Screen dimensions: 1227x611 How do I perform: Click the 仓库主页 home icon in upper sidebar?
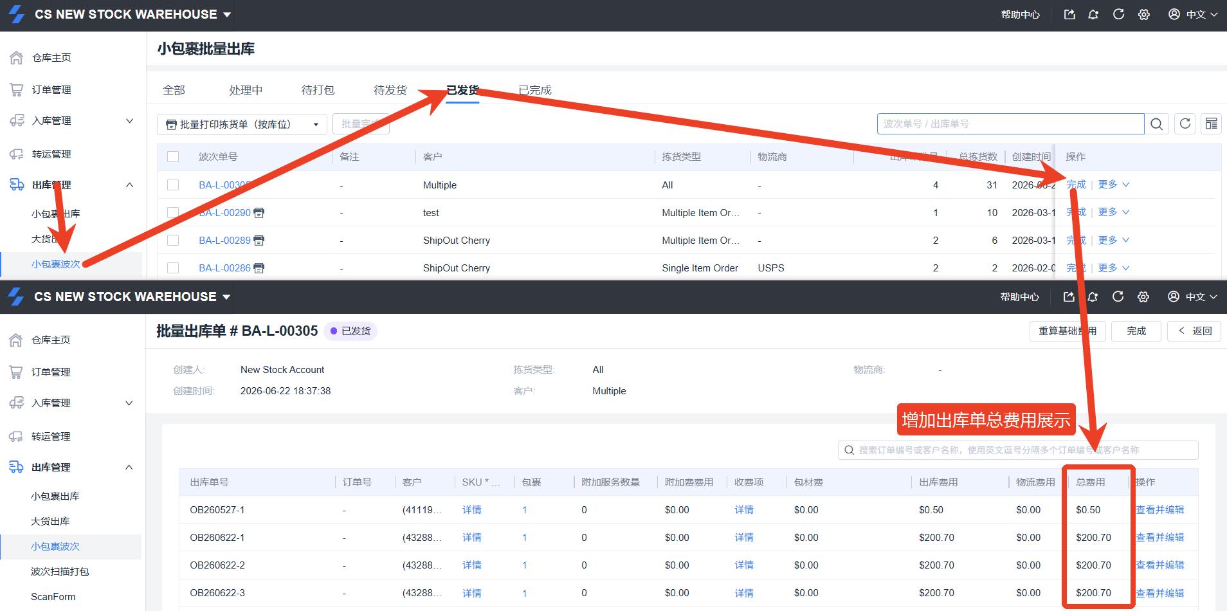click(17, 58)
